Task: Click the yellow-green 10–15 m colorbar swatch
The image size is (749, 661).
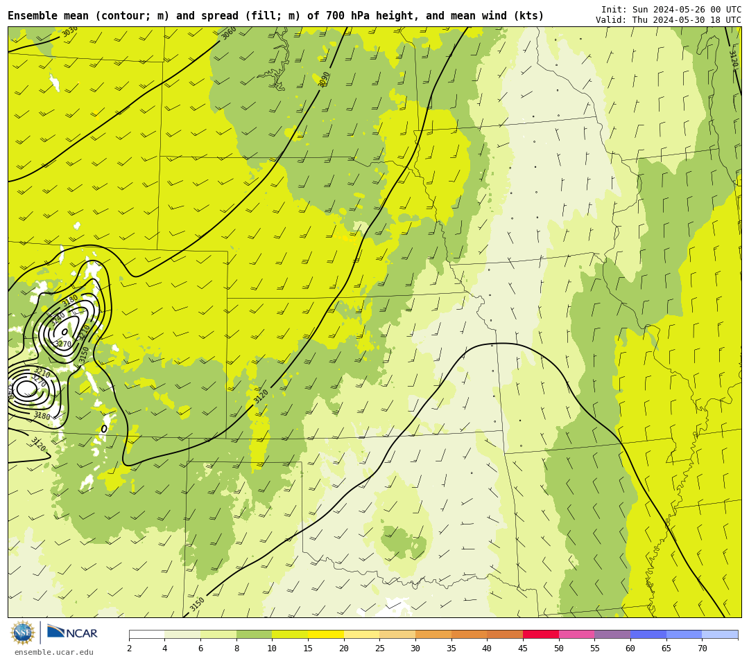Action: [290, 634]
